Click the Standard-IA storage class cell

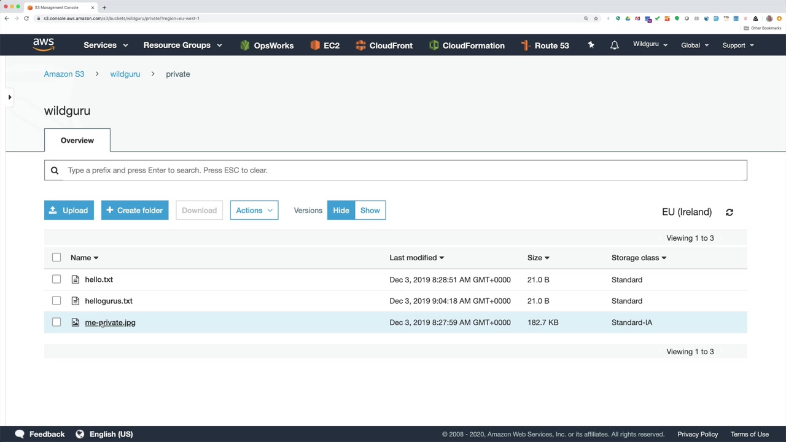tap(632, 323)
